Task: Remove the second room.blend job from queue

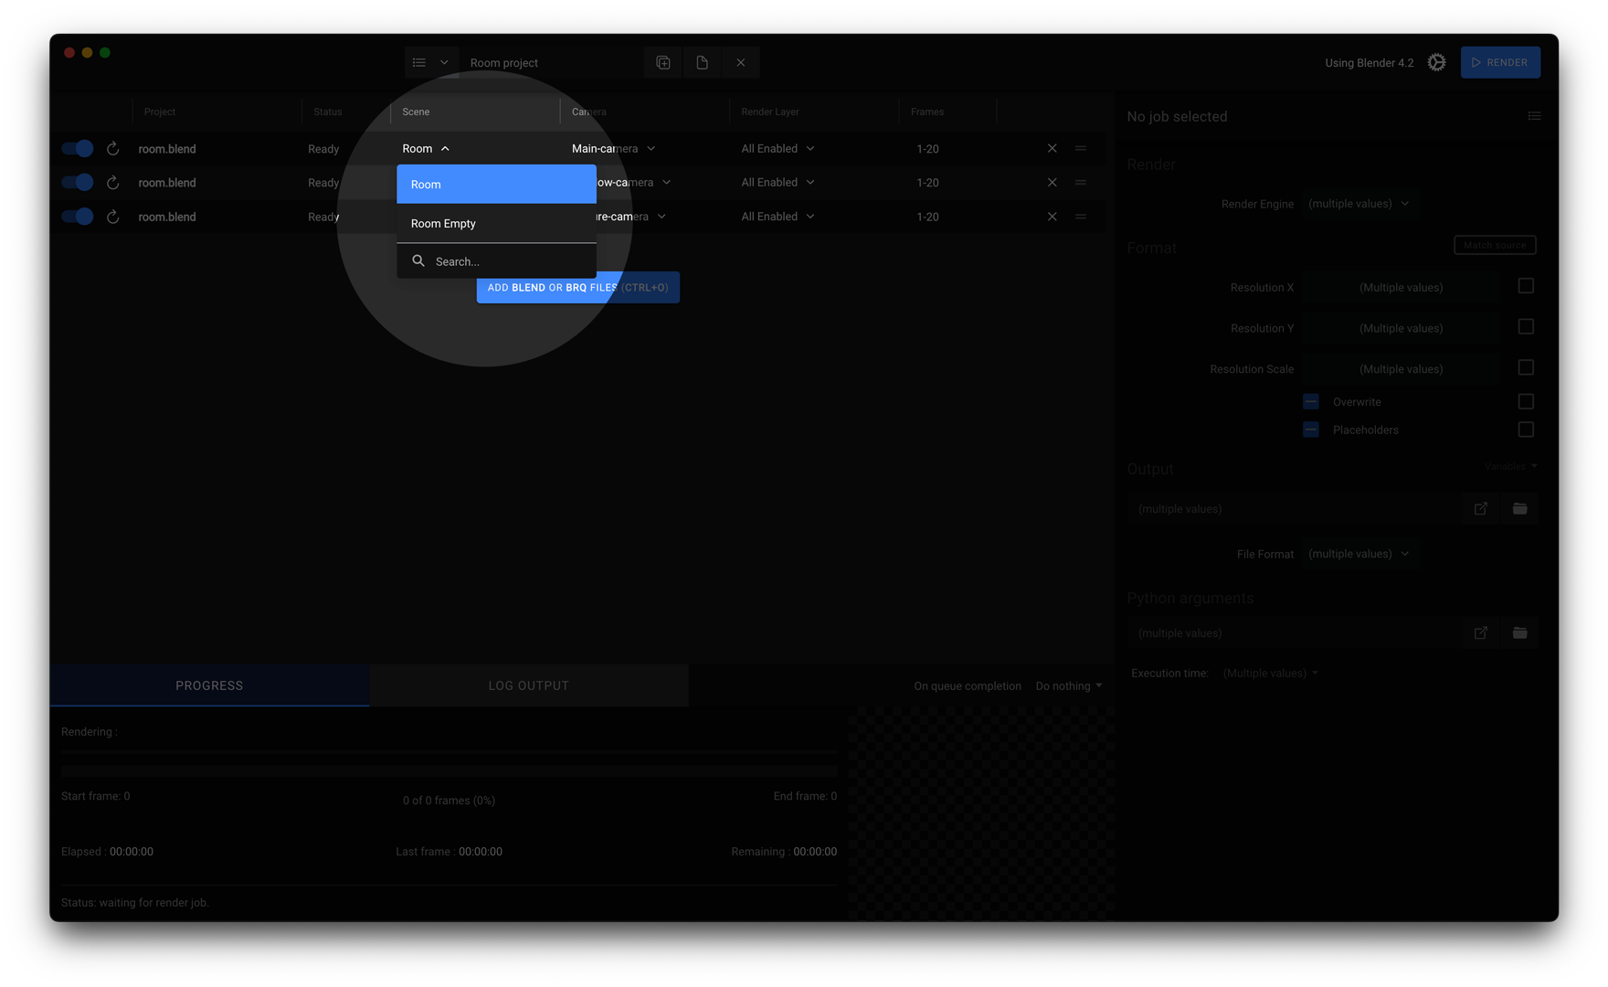Action: coord(1052,183)
